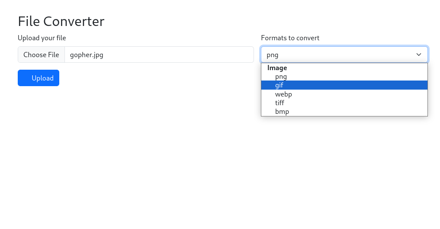Click the Choose File button
Image resolution: width=440 pixels, height=229 pixels.
click(41, 55)
